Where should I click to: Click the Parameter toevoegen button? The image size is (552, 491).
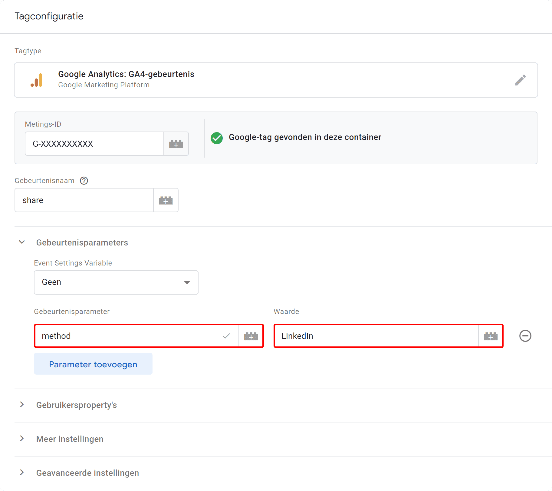coord(93,364)
